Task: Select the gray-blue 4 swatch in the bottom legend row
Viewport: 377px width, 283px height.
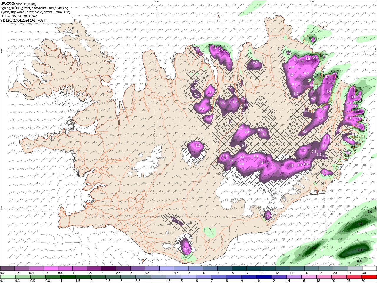Action: point(158,277)
